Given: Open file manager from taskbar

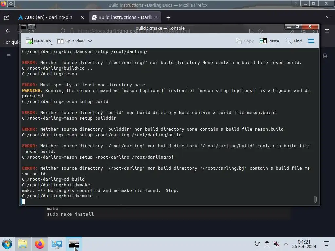Looking at the screenshot, I should pos(23,244).
